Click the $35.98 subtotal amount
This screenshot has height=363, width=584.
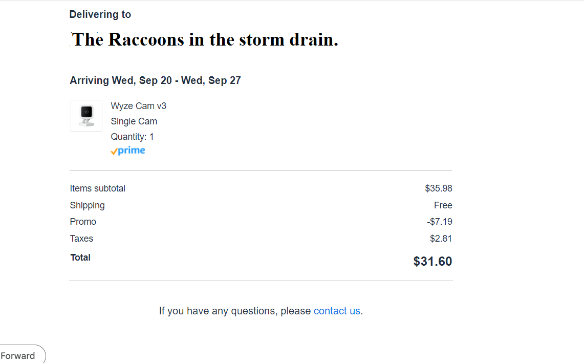[x=438, y=188]
